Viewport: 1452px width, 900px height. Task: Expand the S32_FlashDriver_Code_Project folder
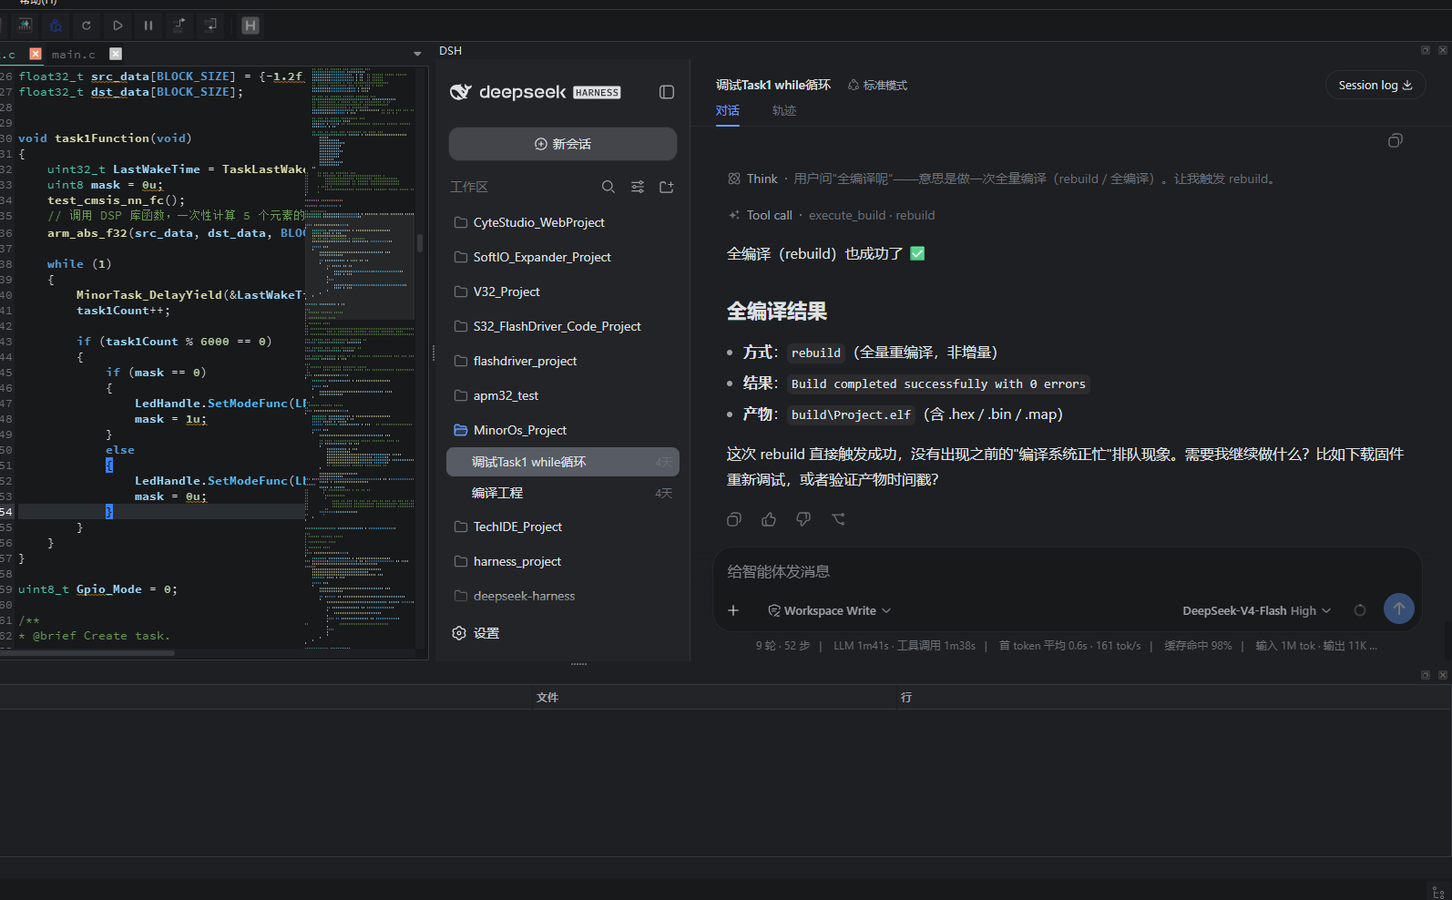tap(563, 326)
